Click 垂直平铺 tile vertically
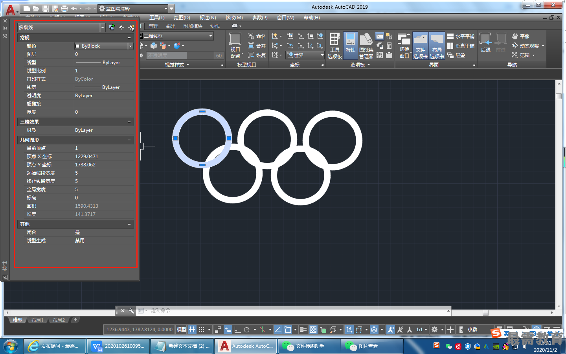 coord(461,46)
